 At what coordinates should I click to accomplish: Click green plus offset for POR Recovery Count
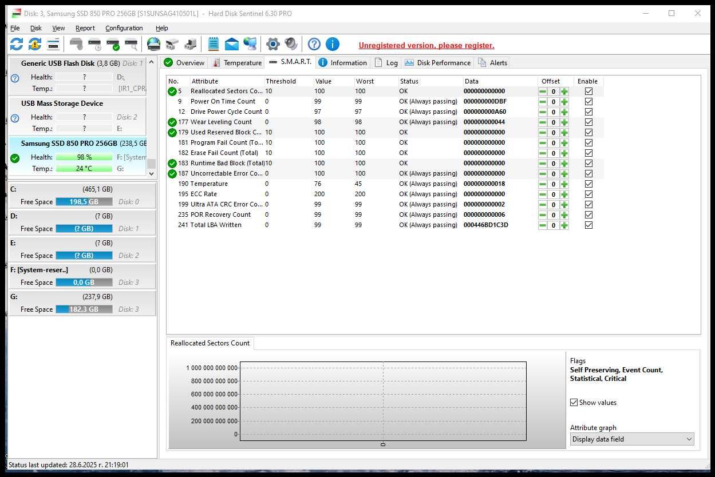point(564,215)
